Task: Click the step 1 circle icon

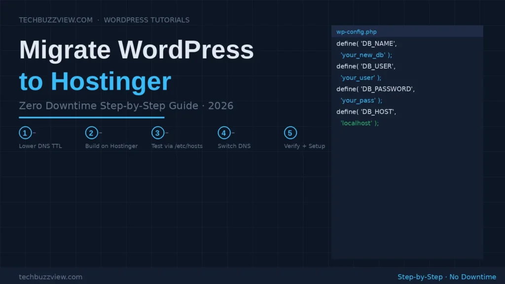Action: (25, 133)
